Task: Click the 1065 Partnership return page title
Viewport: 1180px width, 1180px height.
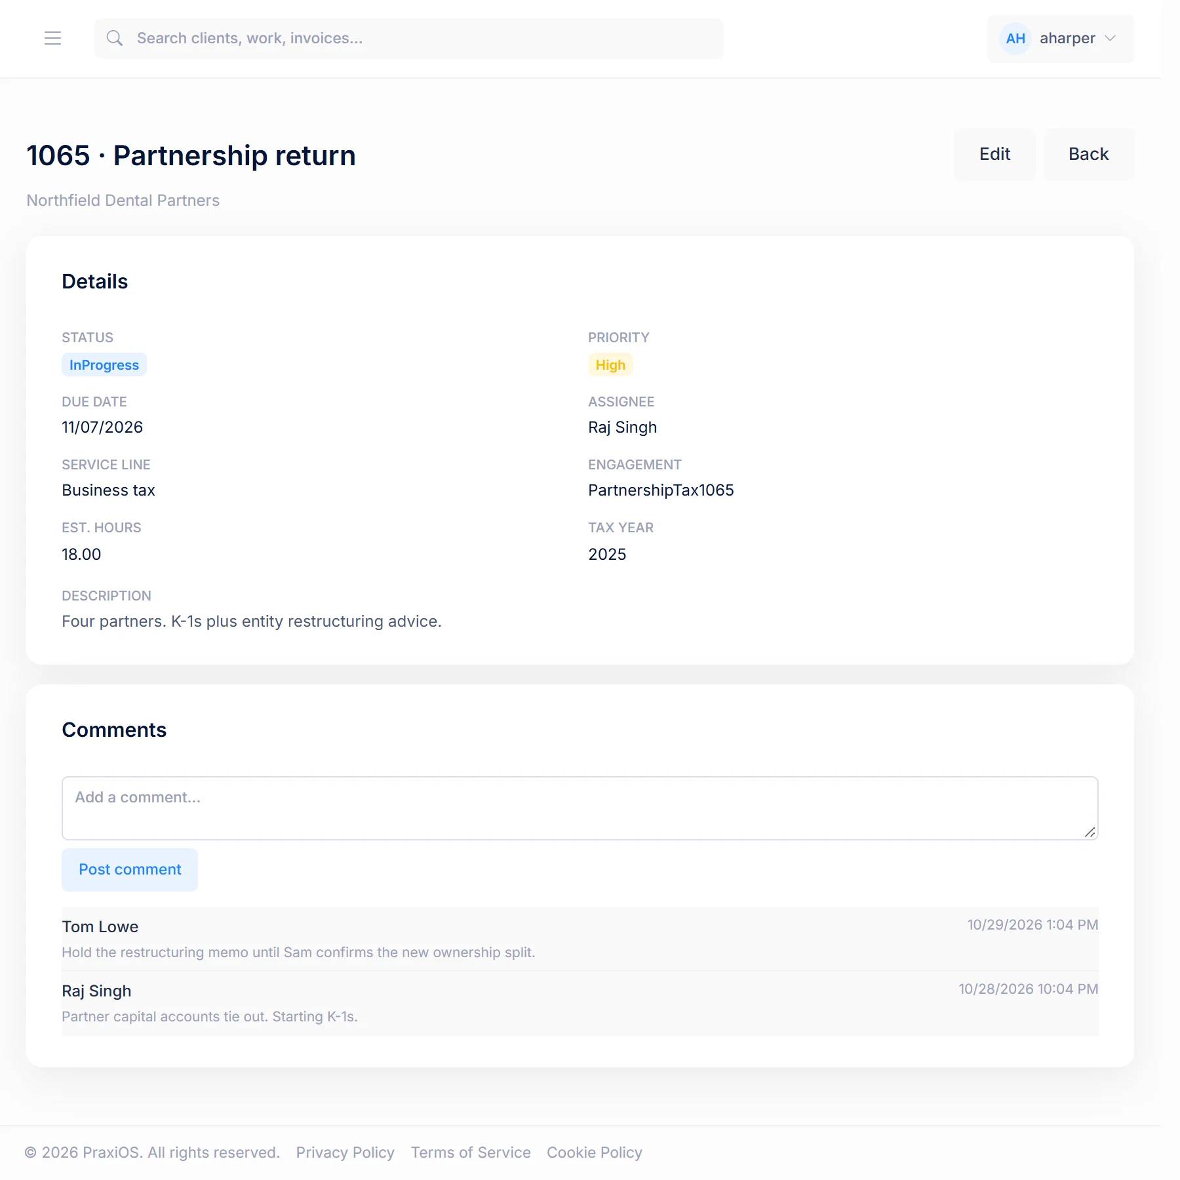Action: (x=191, y=156)
